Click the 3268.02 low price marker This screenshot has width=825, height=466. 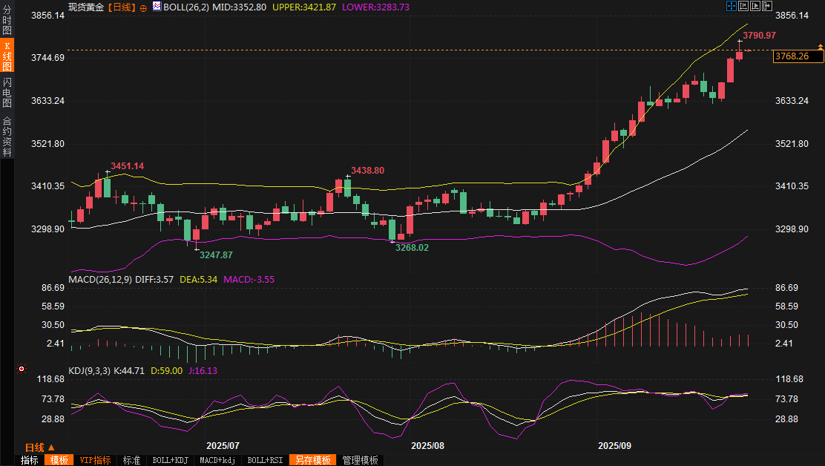pyautogui.click(x=412, y=248)
